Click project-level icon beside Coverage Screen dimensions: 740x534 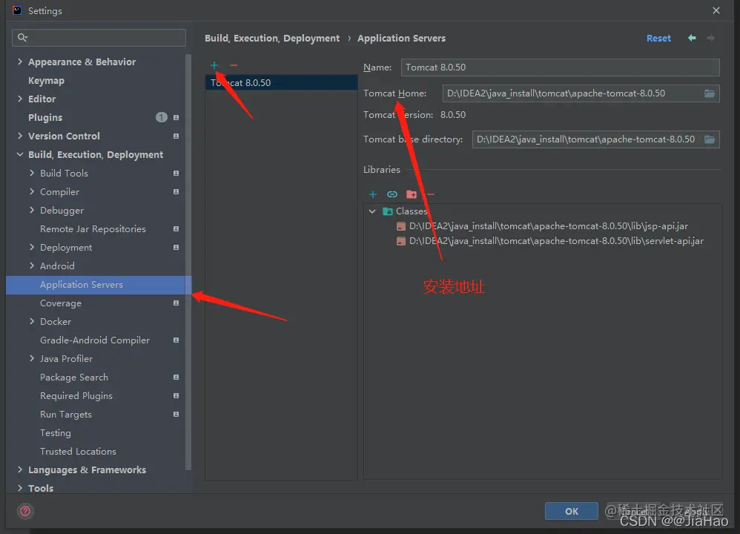tap(176, 303)
